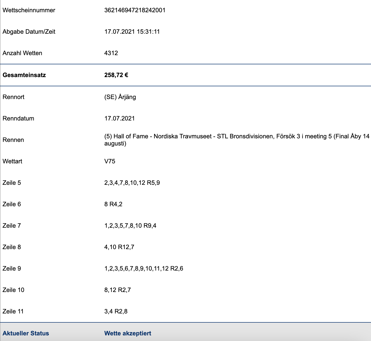Image resolution: width=371 pixels, height=341 pixels.
Task: Select the Abgabe Datum/Zeit label
Action: [x=29, y=32]
